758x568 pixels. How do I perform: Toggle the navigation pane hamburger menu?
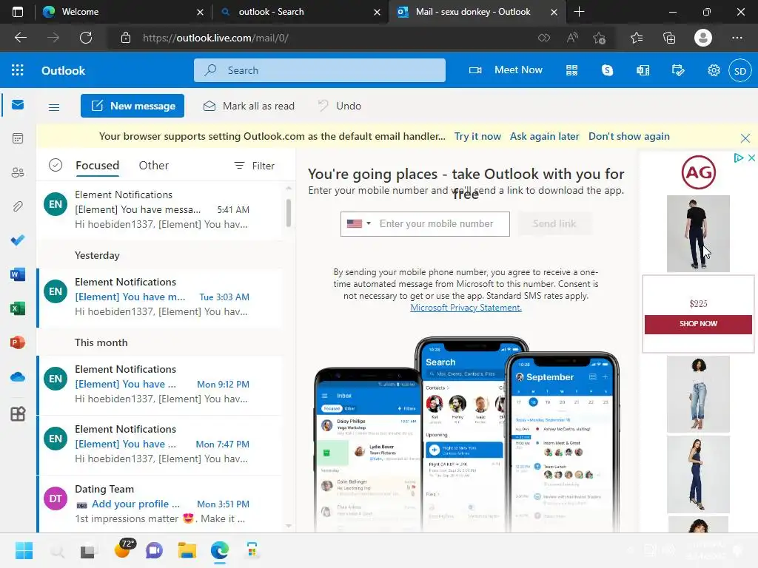point(54,107)
